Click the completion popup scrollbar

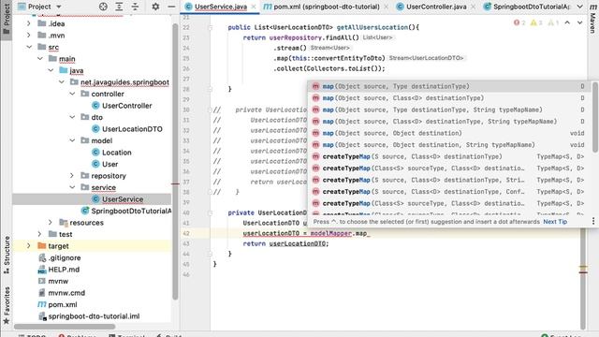[594, 117]
